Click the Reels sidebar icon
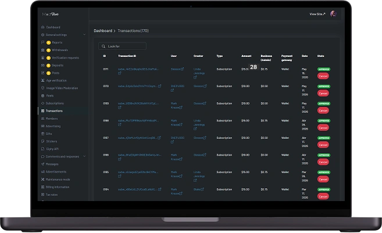Image resolution: width=382 pixels, height=233 pixels. (43, 96)
